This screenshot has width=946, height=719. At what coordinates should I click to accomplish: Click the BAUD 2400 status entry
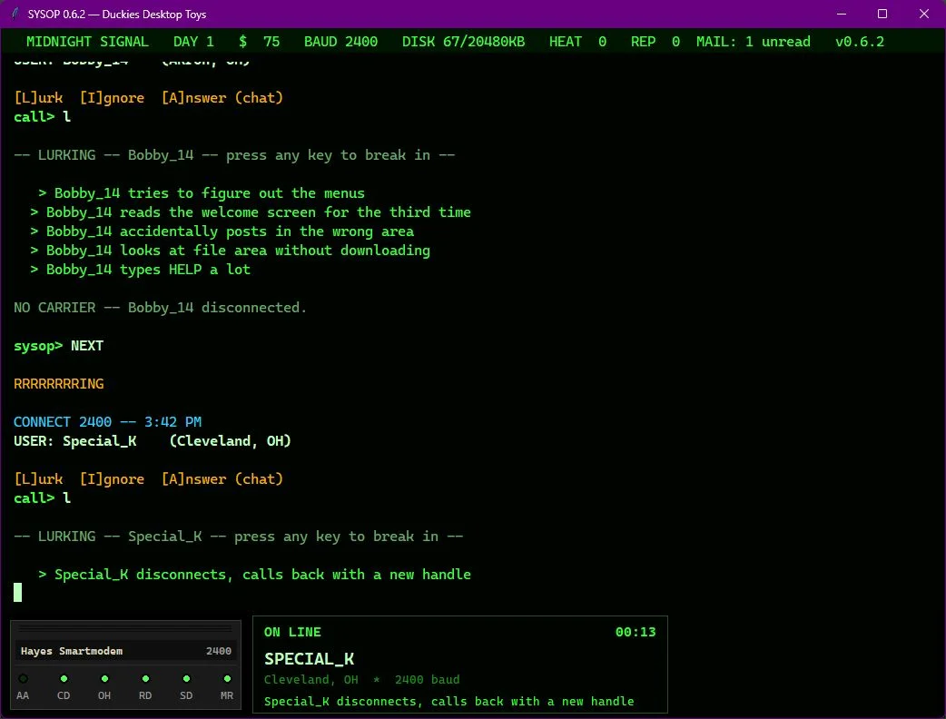click(340, 42)
